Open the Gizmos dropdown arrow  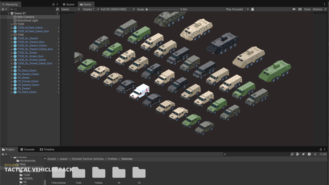pyautogui.click(x=325, y=9)
